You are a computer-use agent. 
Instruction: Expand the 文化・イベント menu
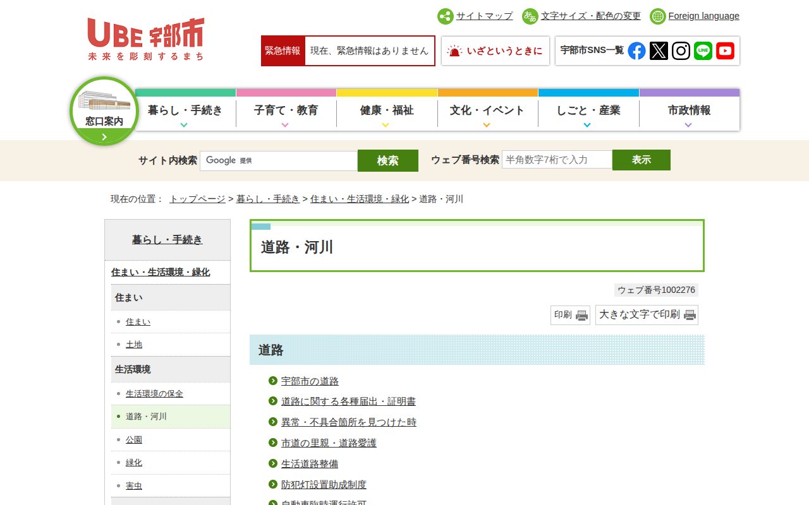(x=487, y=110)
